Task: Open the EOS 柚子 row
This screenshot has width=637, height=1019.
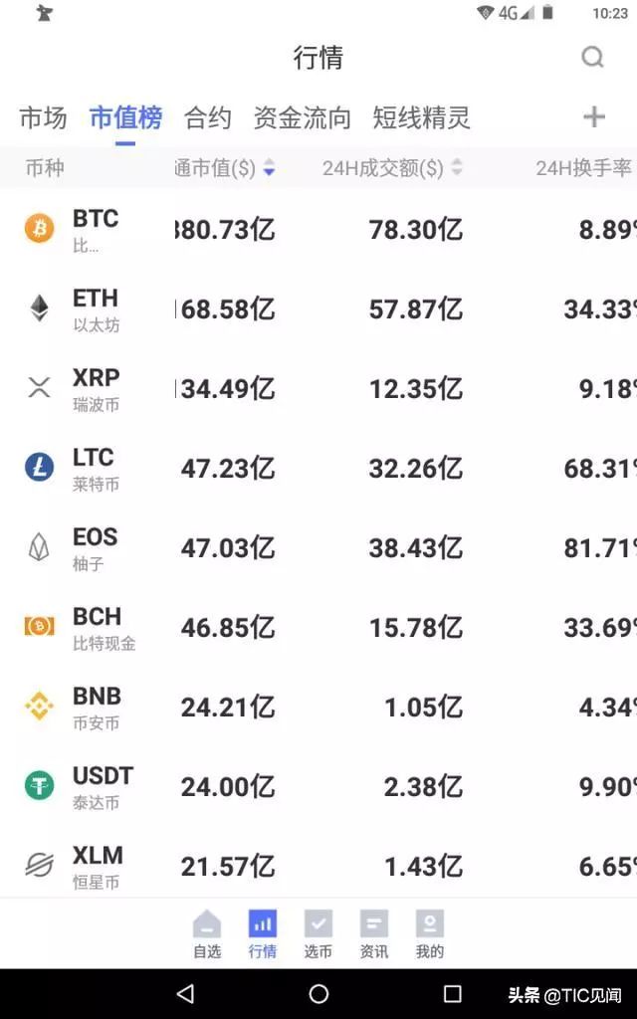Action: (318, 547)
